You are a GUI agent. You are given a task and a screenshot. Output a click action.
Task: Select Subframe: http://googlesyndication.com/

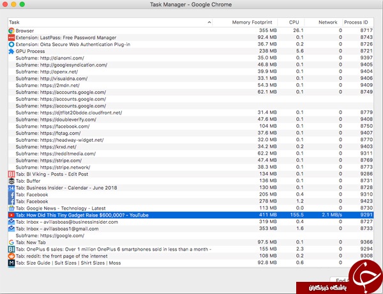(190, 65)
